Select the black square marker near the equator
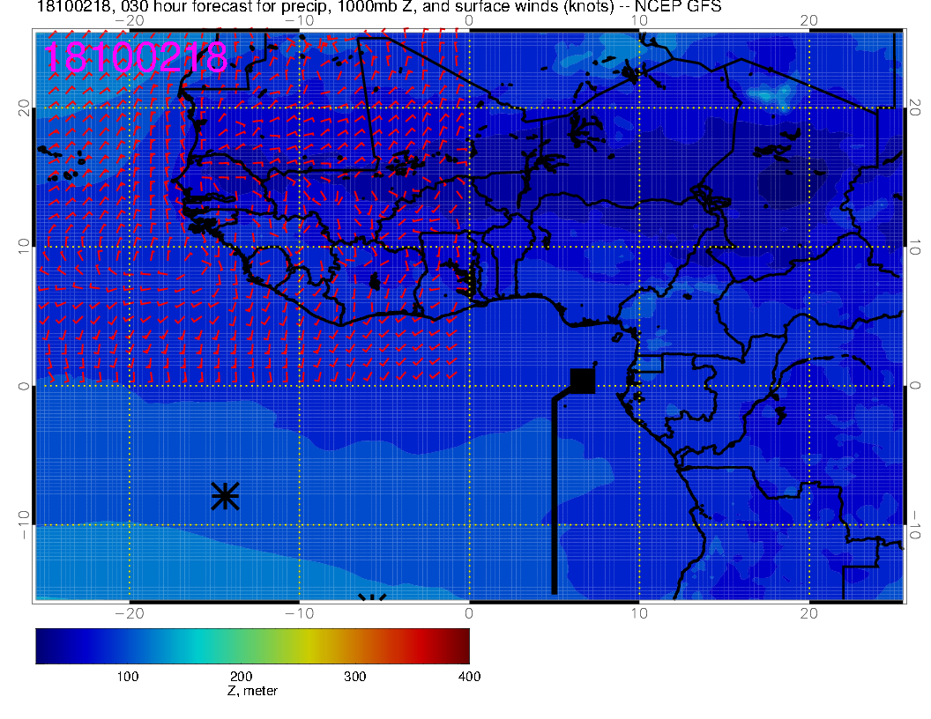Screen dimensions: 931x719 [x=583, y=380]
